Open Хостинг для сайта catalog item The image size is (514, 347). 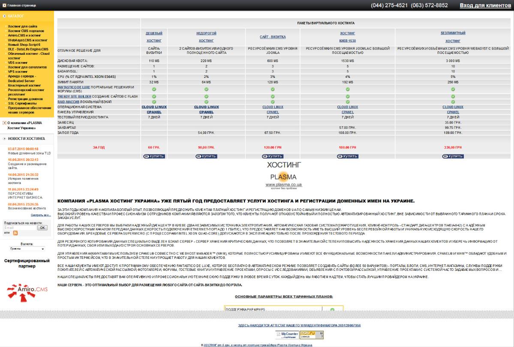click(23, 26)
